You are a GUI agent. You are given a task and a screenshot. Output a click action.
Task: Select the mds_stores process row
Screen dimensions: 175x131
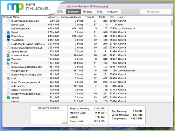pos(86,86)
